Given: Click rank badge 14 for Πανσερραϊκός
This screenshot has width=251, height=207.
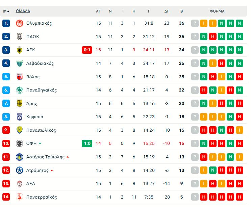Looking at the screenshot, I should click(6, 197).
